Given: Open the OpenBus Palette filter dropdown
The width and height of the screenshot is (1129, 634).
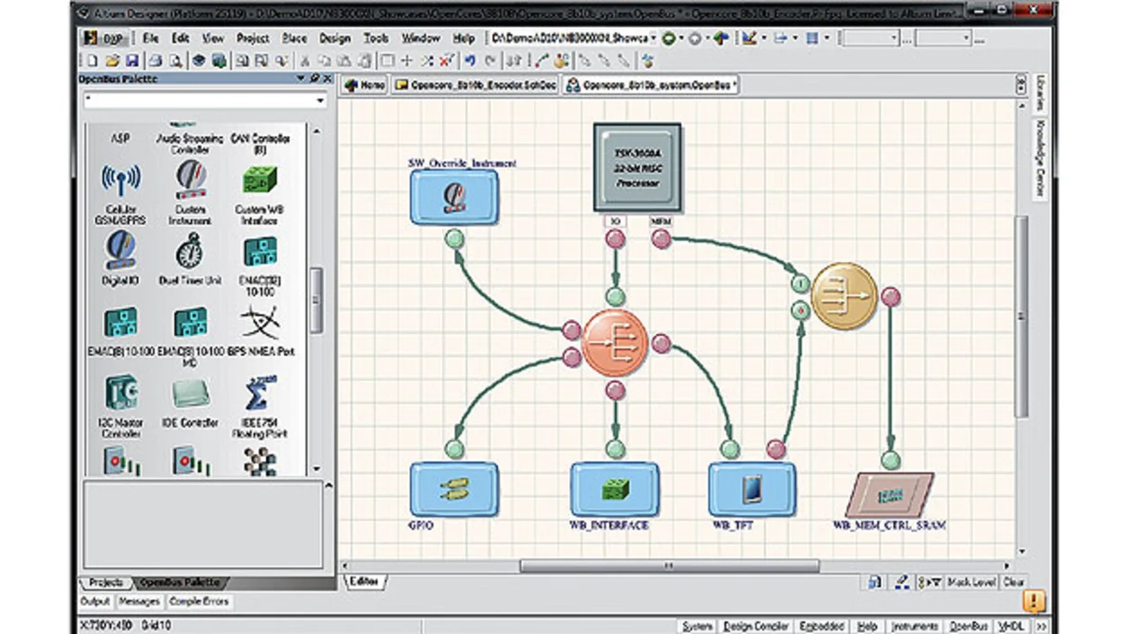Looking at the screenshot, I should pos(319,101).
